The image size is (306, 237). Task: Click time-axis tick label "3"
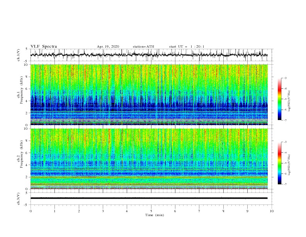pos(103,211)
